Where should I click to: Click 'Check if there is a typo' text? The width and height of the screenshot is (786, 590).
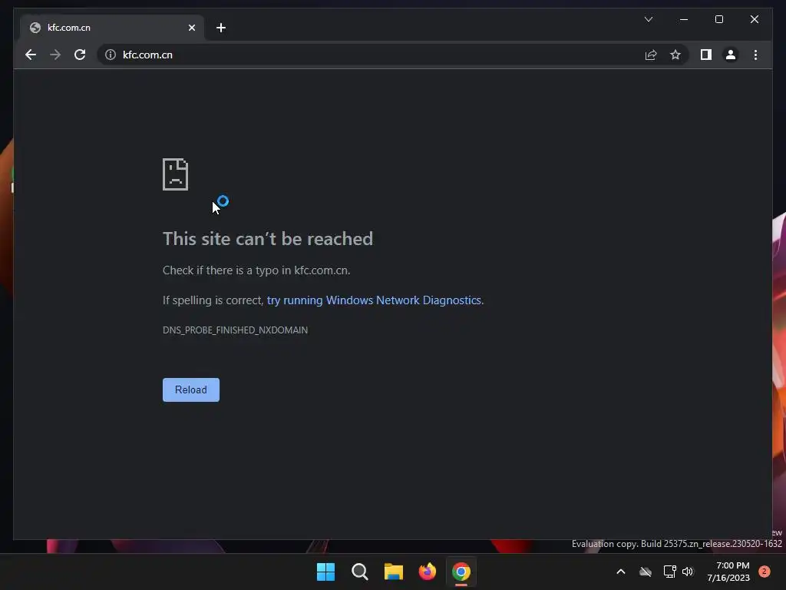click(x=256, y=270)
